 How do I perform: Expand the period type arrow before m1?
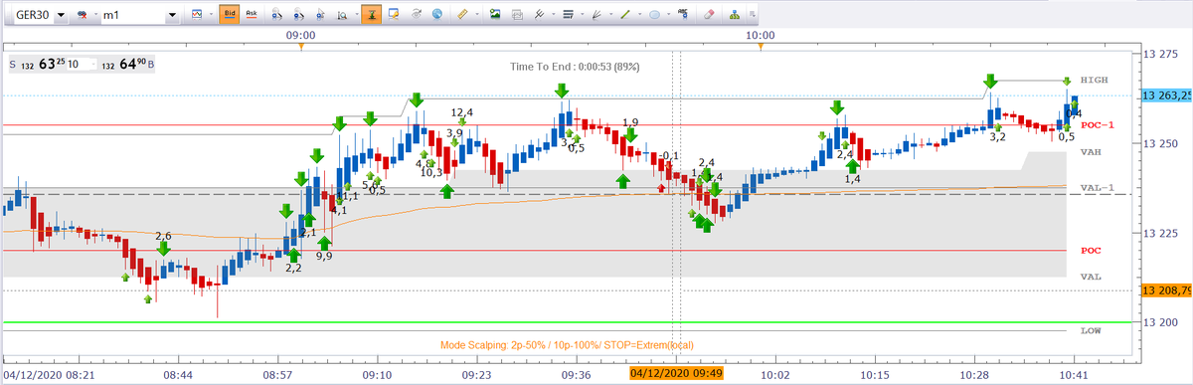coord(96,15)
